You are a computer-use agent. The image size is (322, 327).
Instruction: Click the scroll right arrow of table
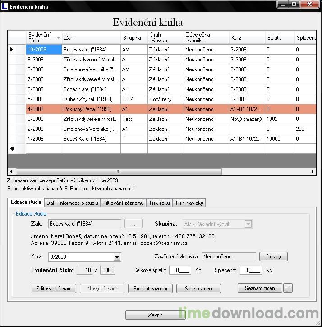point(312,172)
